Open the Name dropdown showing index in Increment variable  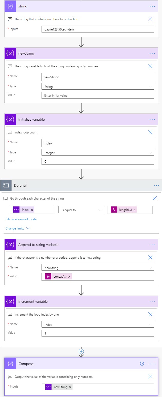click(x=98, y=325)
